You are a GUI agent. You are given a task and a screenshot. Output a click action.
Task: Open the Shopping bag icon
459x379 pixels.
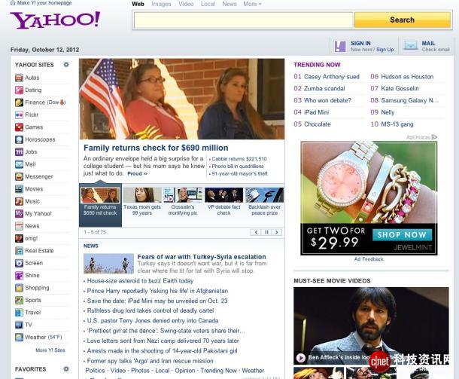point(19,288)
